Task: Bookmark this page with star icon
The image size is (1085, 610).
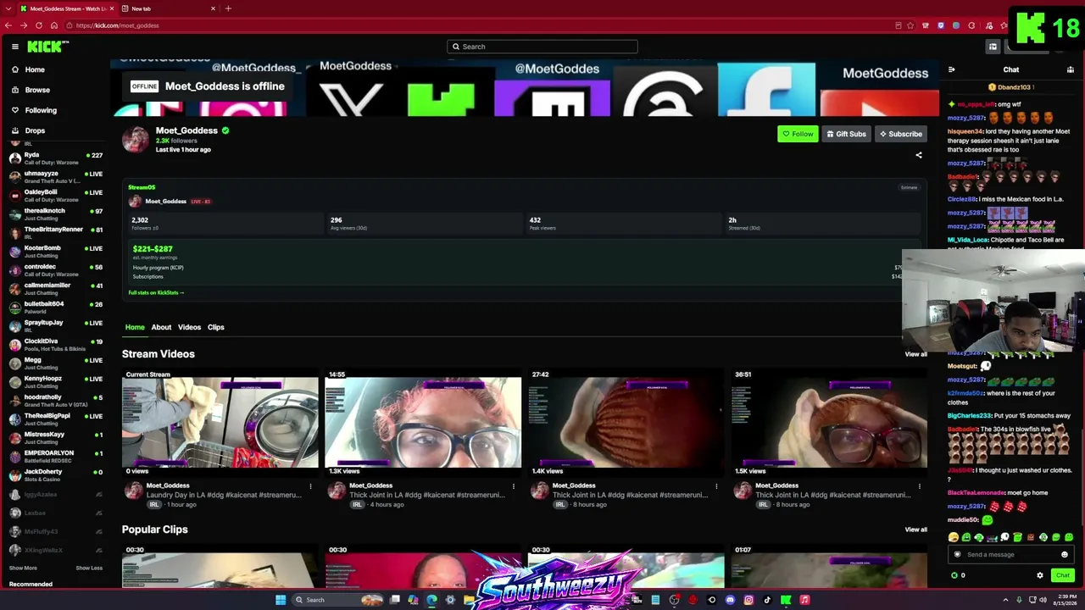Action: pyautogui.click(x=912, y=25)
